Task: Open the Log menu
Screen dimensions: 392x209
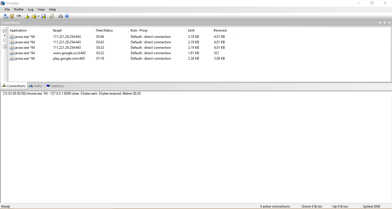Action: coord(30,9)
